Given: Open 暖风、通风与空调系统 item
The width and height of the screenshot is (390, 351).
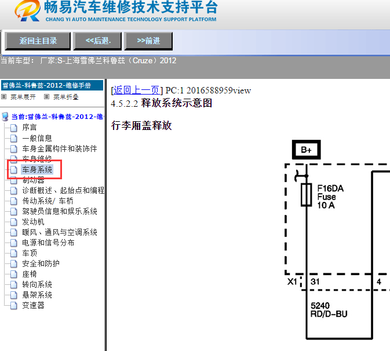Looking at the screenshot, I should tap(60, 232).
